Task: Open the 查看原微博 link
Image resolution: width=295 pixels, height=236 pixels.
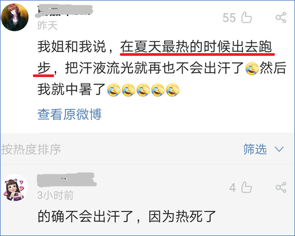Action: click(x=70, y=114)
